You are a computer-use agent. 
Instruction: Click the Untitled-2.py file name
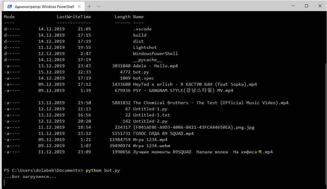[x=150, y=121]
